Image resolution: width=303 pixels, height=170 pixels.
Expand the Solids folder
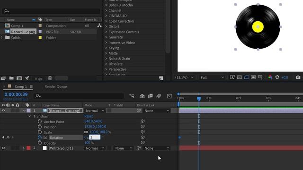point(2,37)
